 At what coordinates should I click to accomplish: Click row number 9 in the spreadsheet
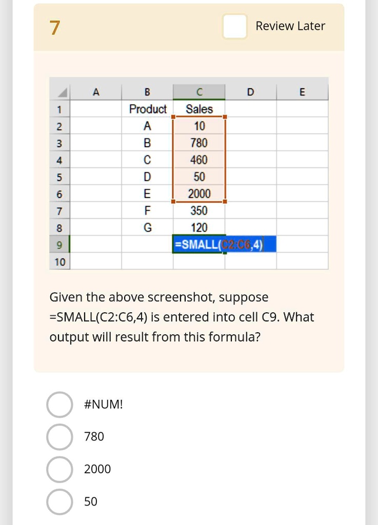60,245
